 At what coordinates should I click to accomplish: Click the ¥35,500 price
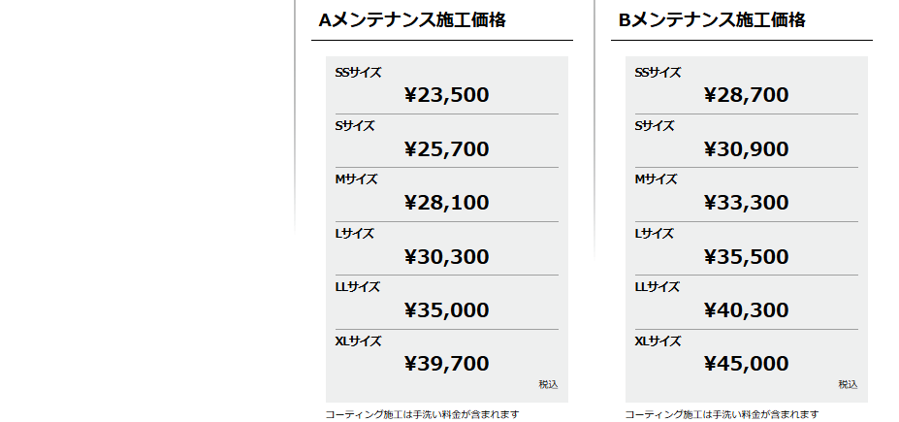(746, 257)
